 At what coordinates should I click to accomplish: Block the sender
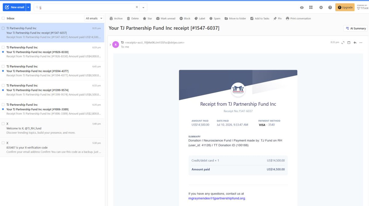pyautogui.click(x=185, y=18)
